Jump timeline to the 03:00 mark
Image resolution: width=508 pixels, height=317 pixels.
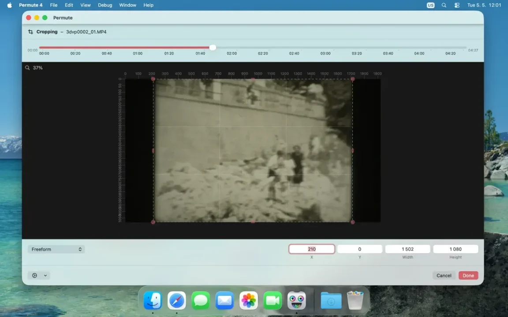(325, 53)
